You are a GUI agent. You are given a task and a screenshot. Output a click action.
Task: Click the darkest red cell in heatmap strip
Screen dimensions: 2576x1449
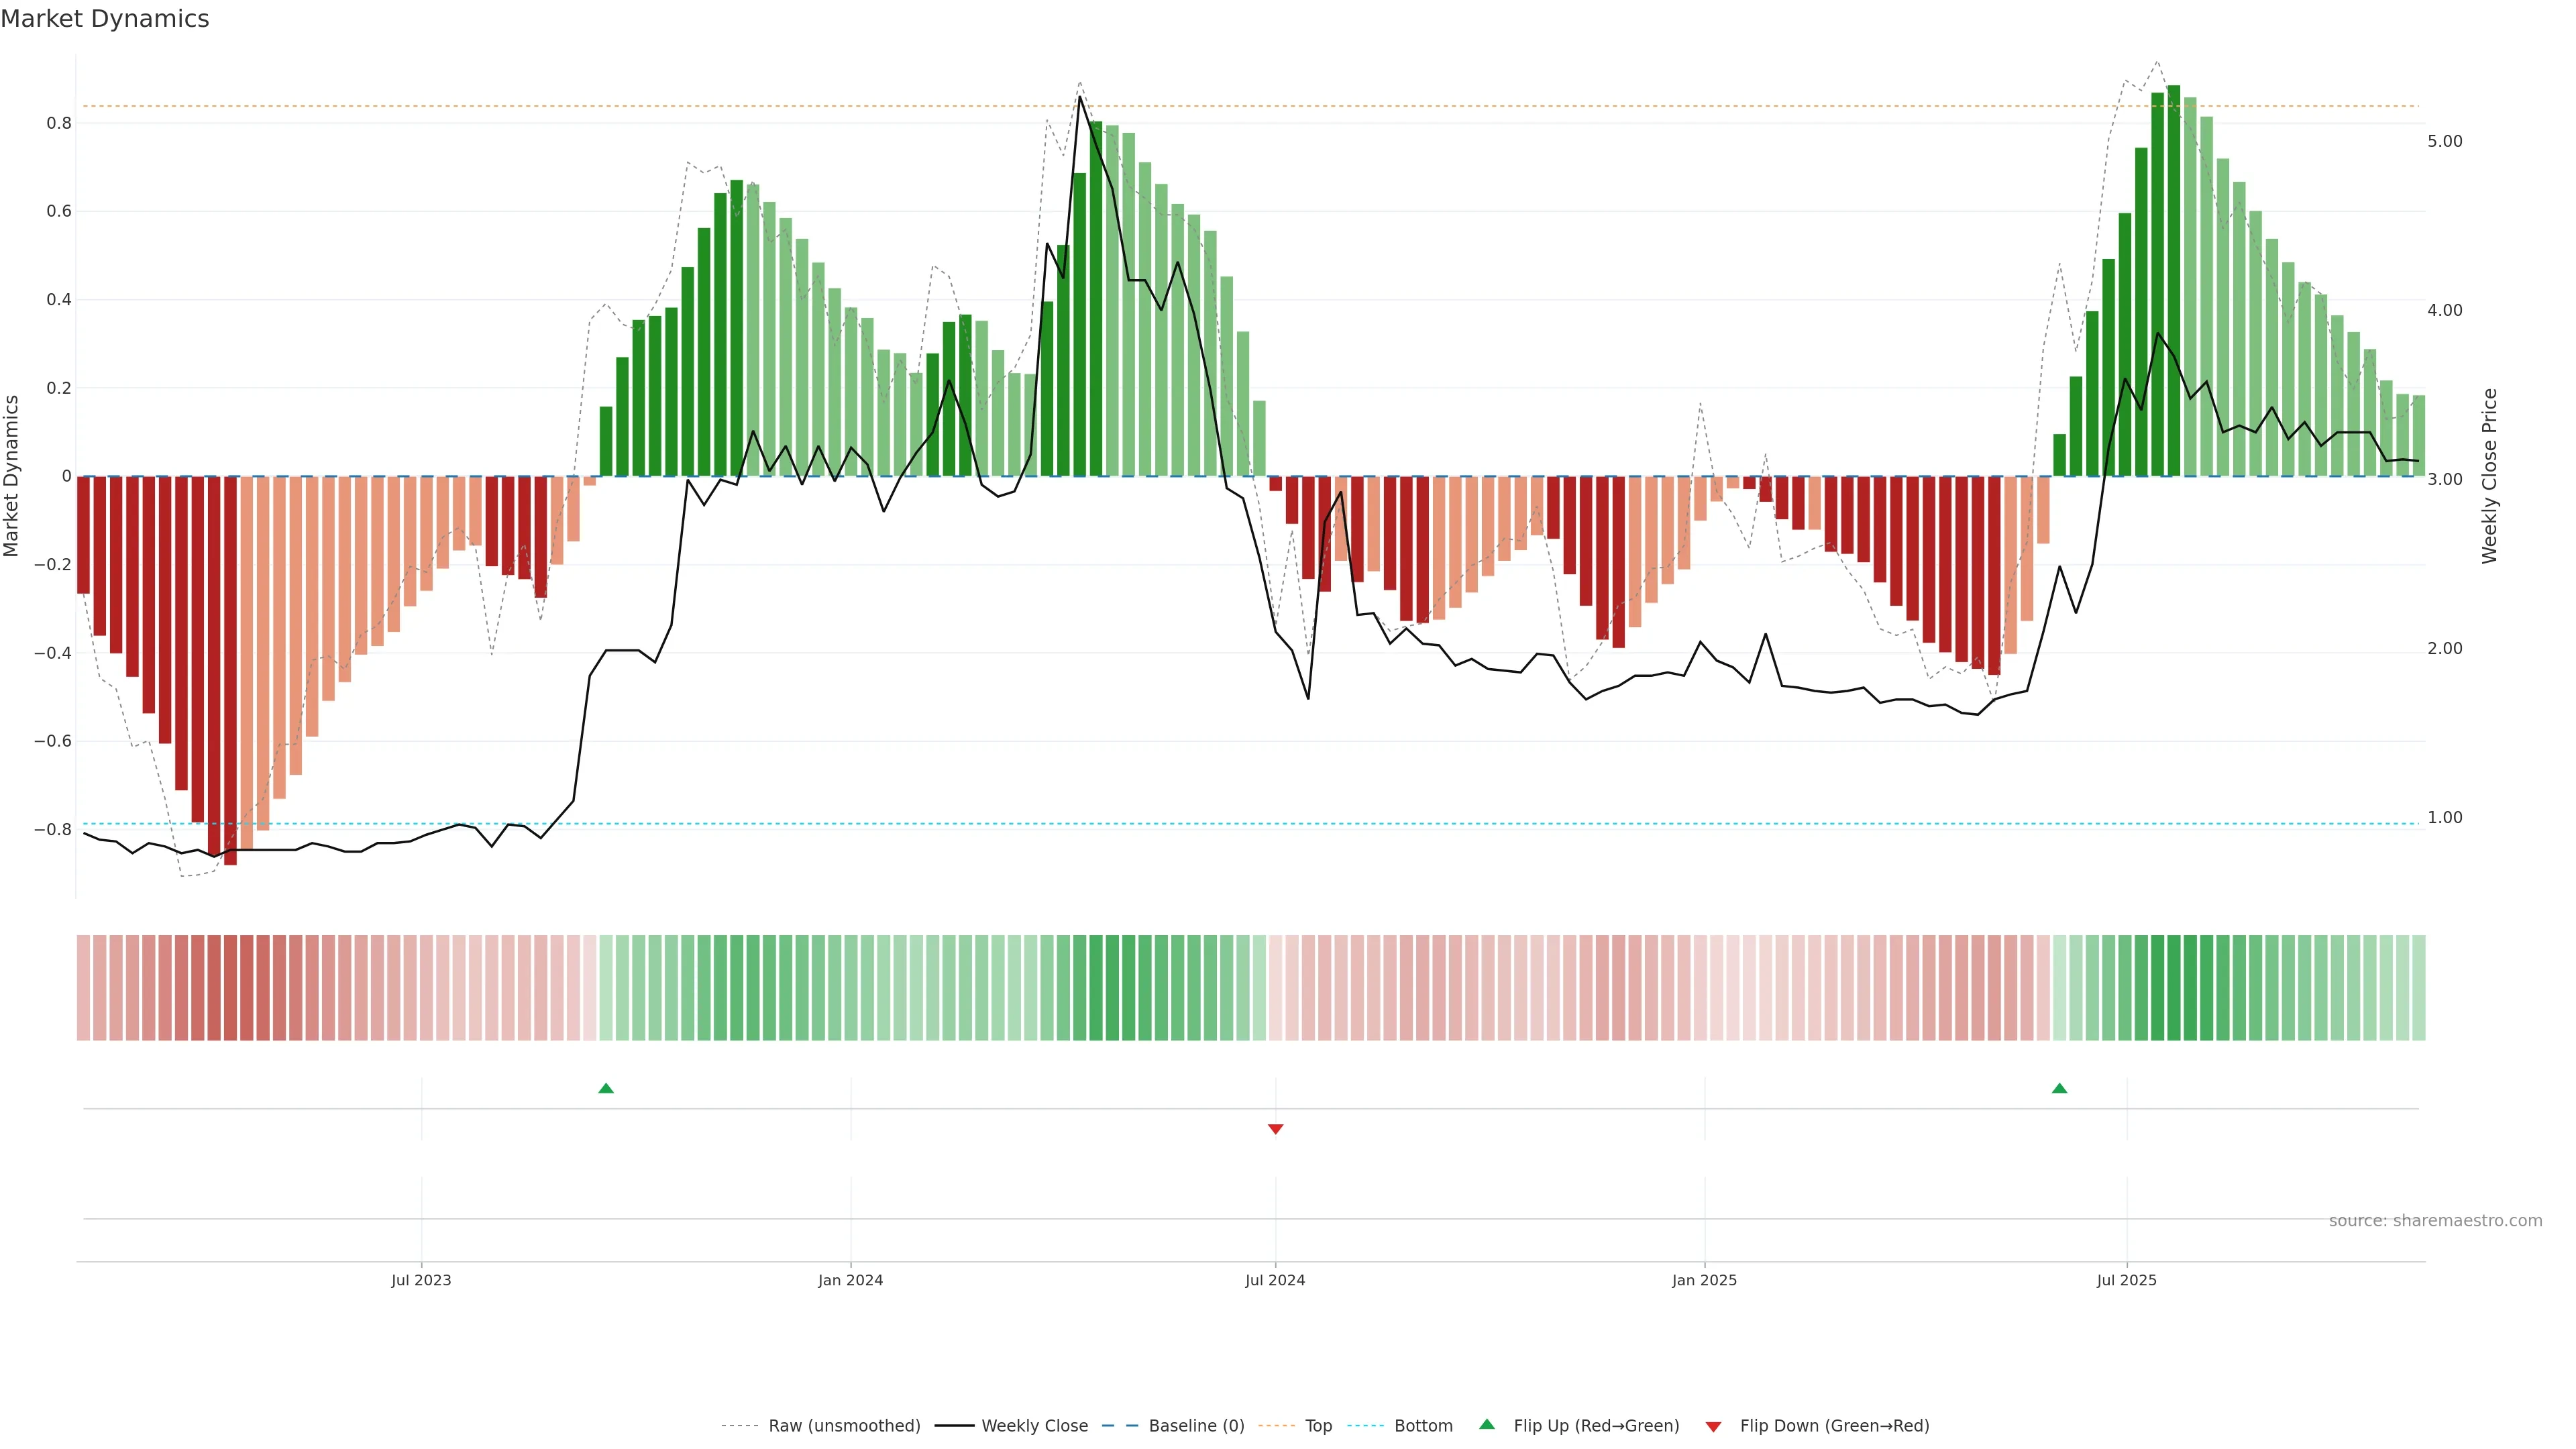(x=231, y=988)
